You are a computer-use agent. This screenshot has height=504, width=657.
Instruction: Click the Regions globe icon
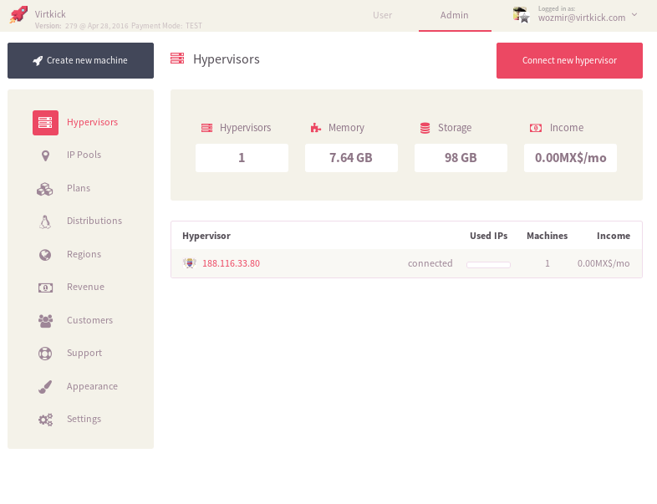coord(45,255)
